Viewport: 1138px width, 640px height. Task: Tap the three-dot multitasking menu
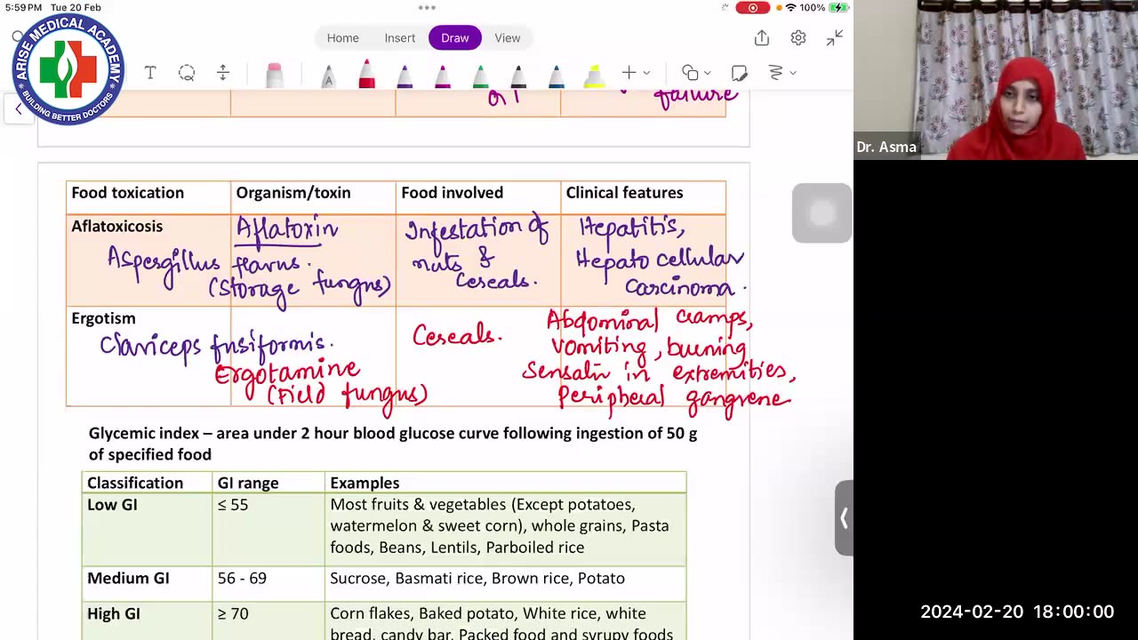[427, 7]
